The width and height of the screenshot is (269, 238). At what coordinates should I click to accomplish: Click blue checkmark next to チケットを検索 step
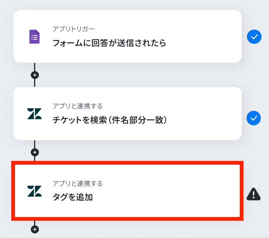pos(254,118)
